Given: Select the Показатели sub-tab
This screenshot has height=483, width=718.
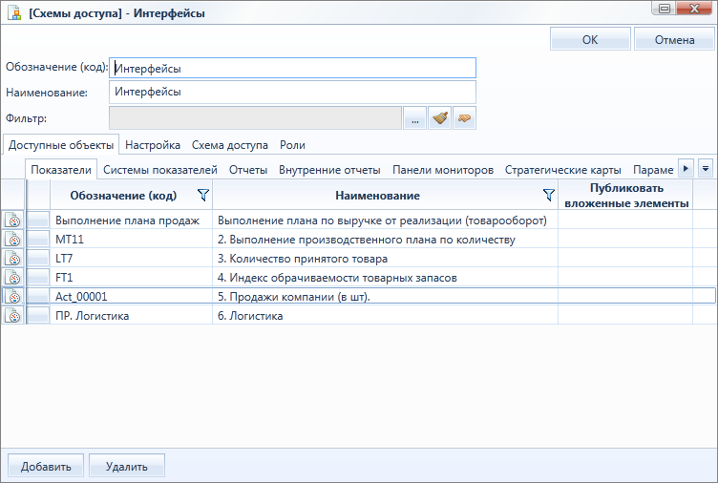Looking at the screenshot, I should [x=61, y=170].
